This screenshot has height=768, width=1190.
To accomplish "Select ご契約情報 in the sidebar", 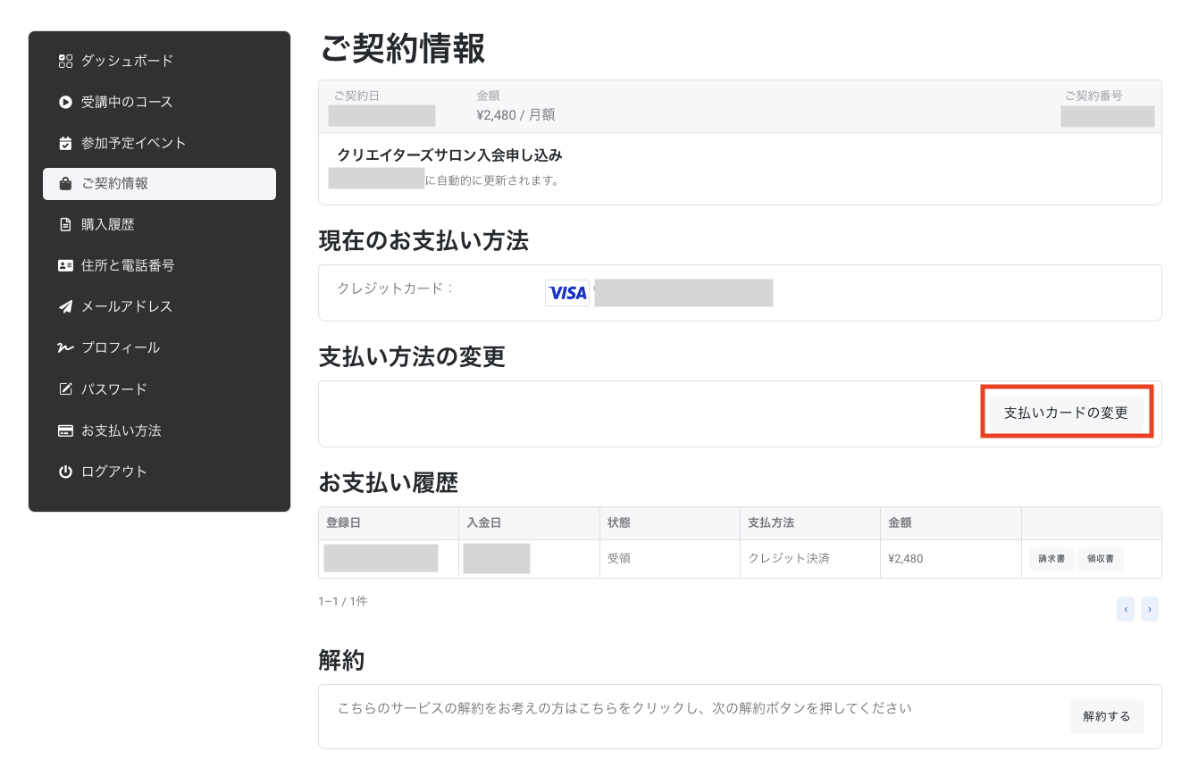I will click(x=116, y=184).
